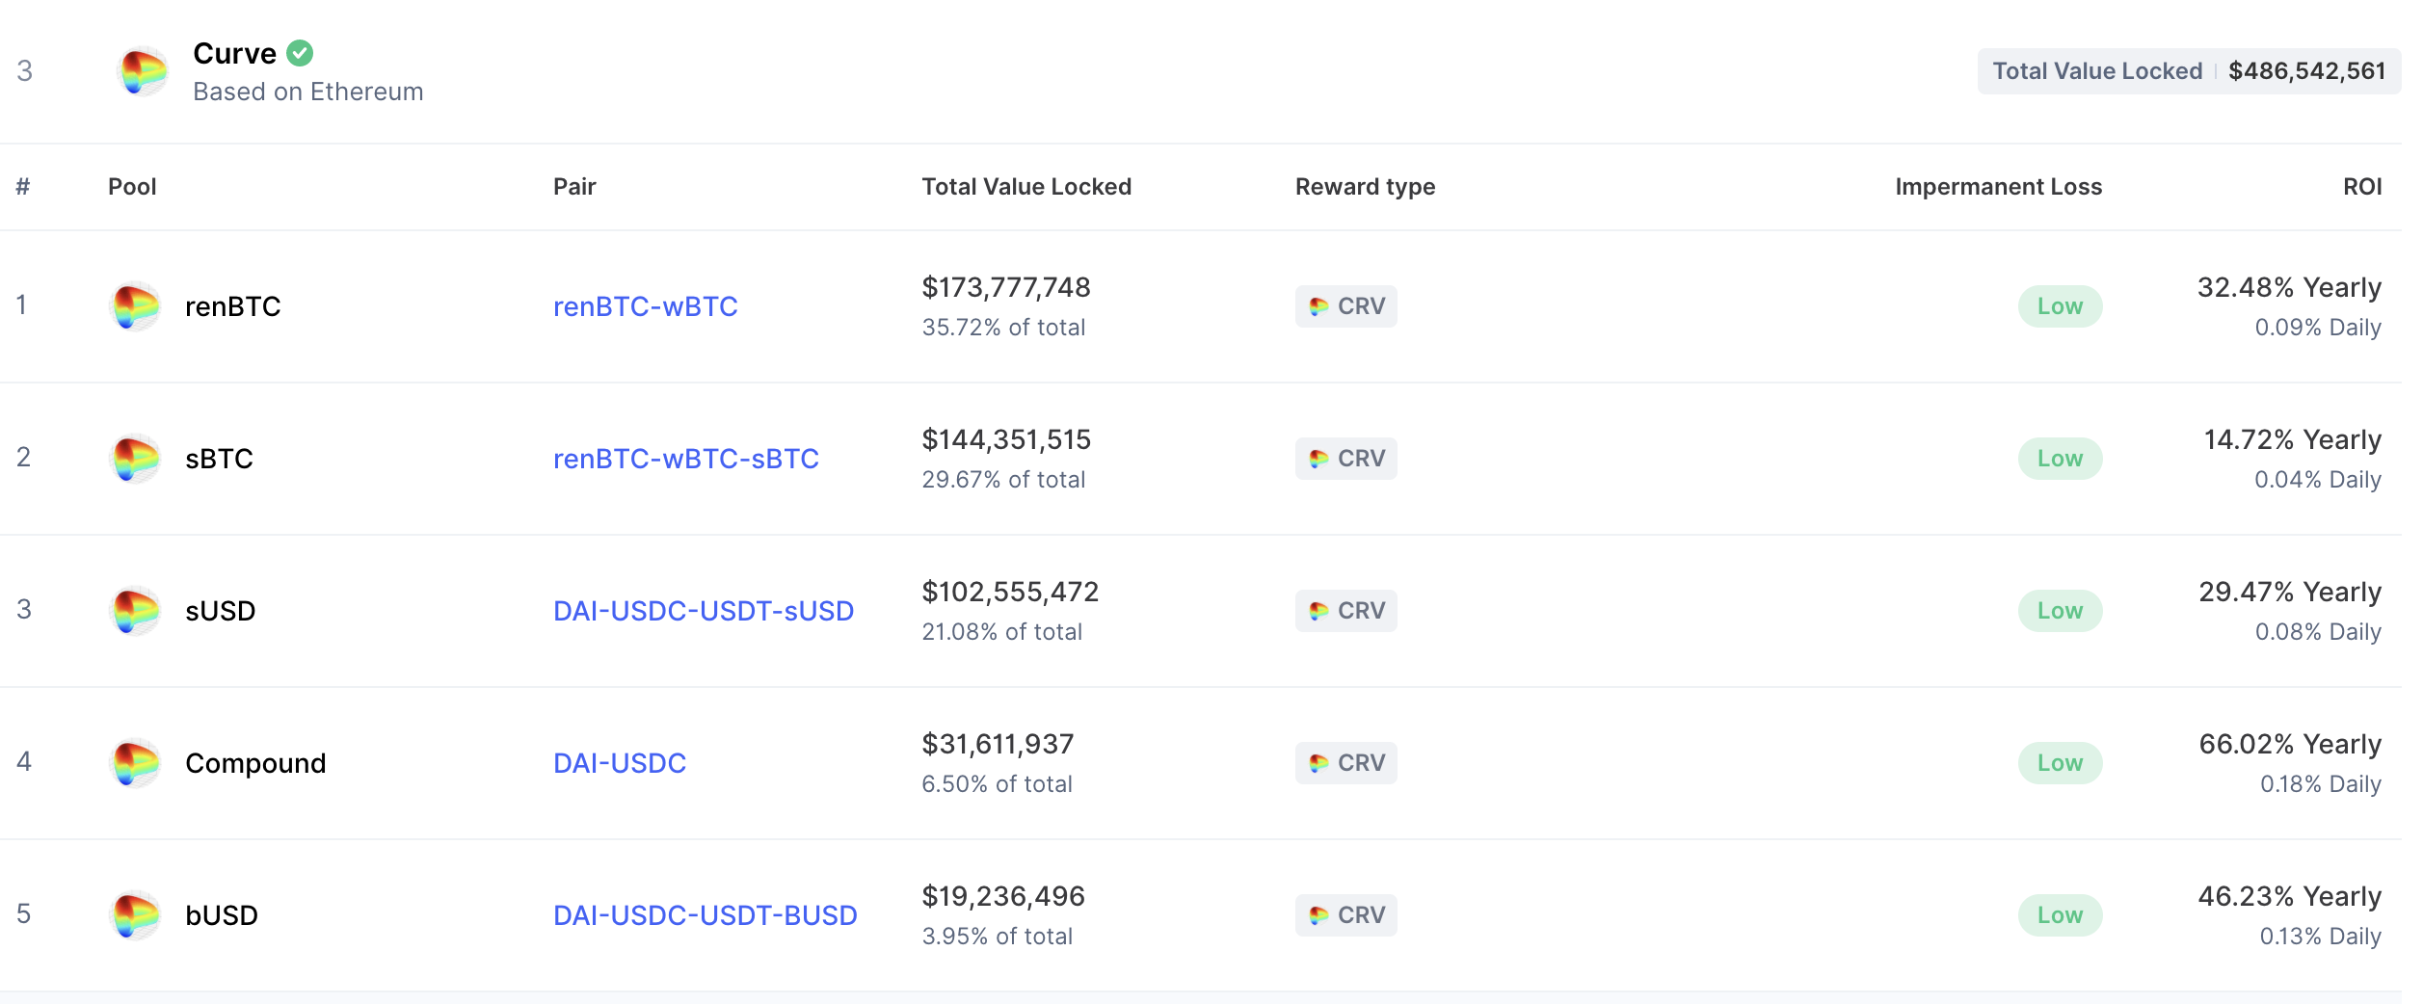Click the 21.08% of total text
Image resolution: width=2423 pixels, height=1004 pixels.
tap(1002, 632)
